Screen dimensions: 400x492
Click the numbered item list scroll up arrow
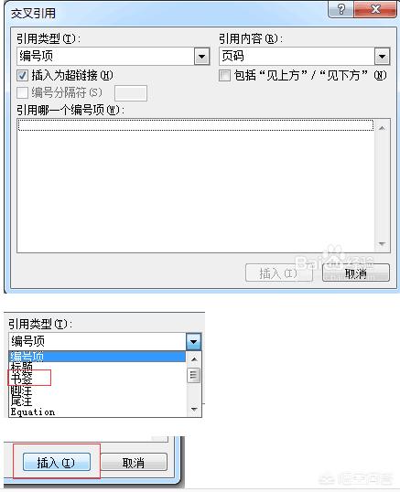click(382, 128)
